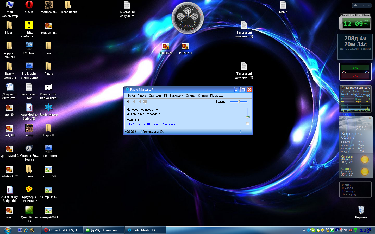Open the broadcast01.station.ru/maximum link

[151, 124]
